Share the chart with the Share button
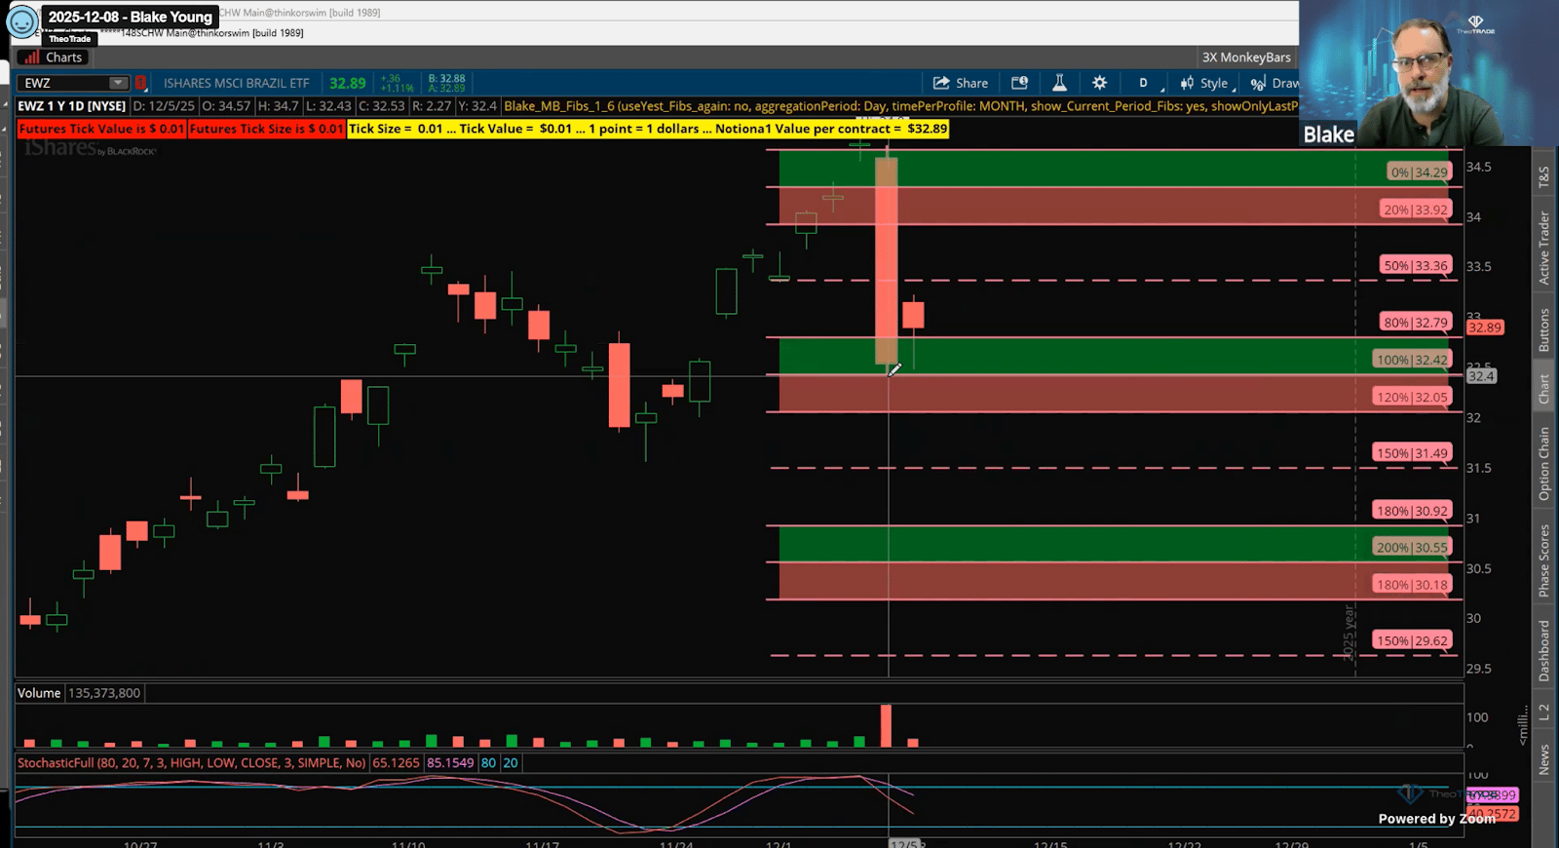 click(961, 84)
